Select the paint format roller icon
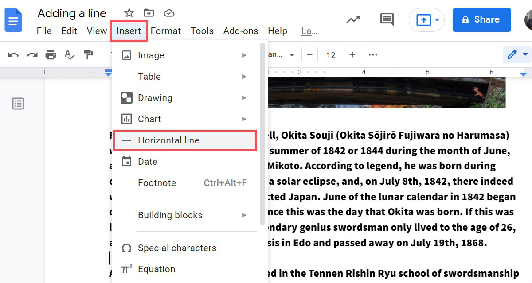 pos(88,55)
